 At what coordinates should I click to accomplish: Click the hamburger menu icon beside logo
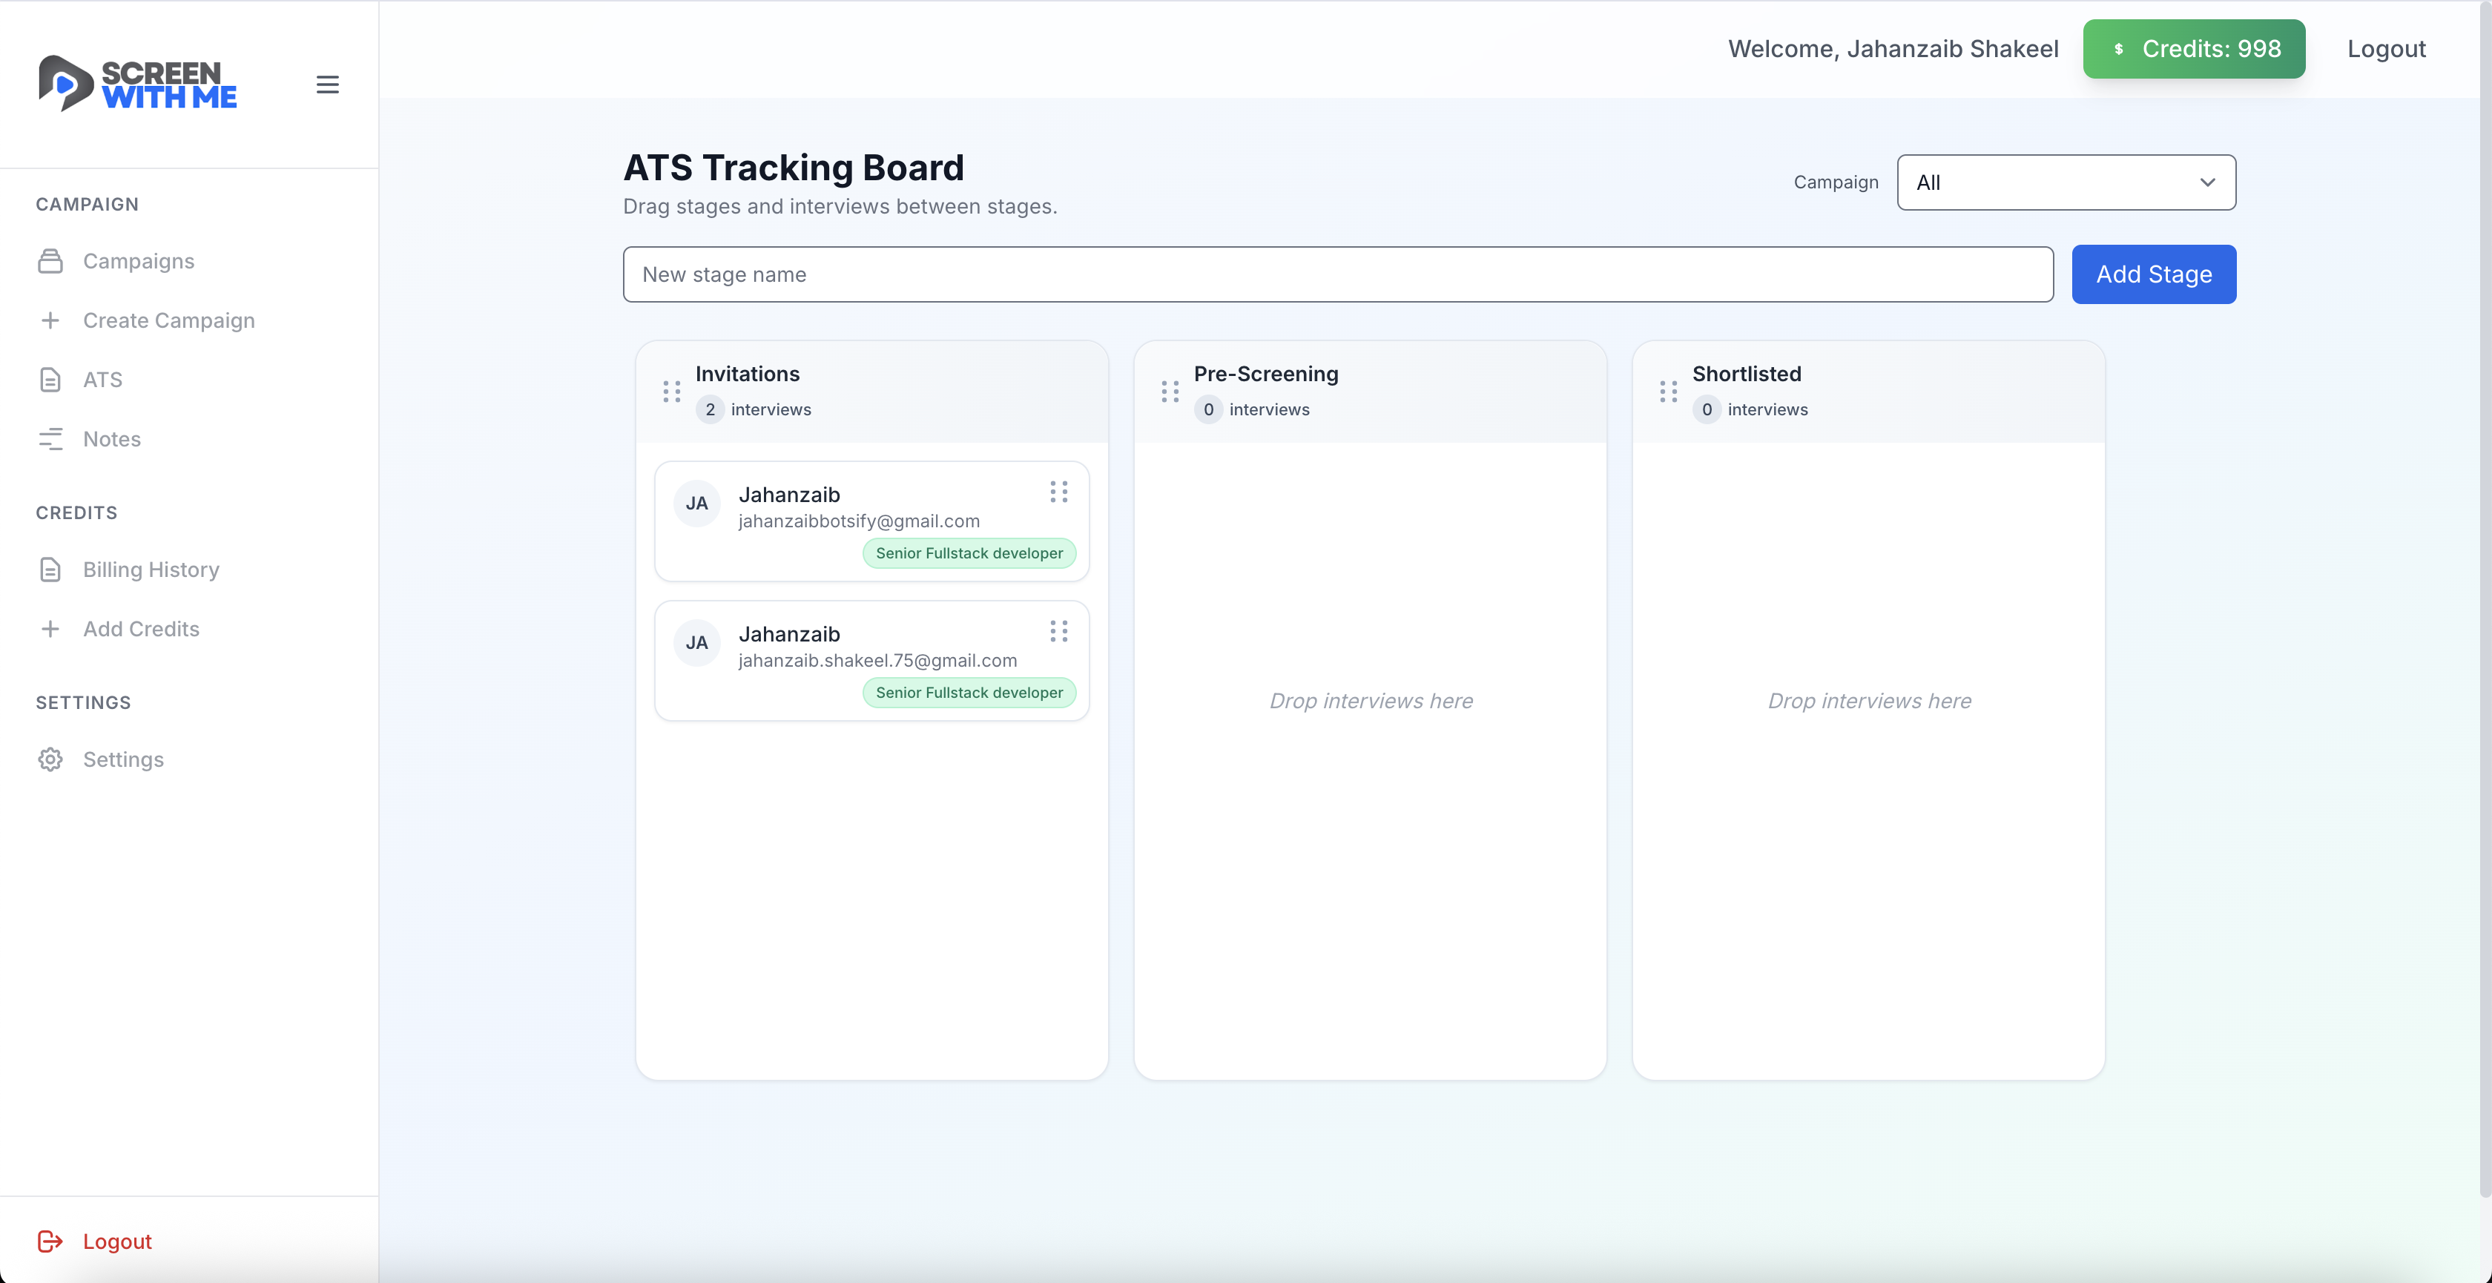click(x=327, y=85)
